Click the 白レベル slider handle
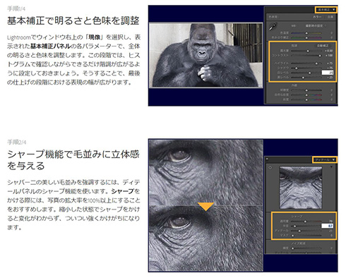 (x=310, y=73)
